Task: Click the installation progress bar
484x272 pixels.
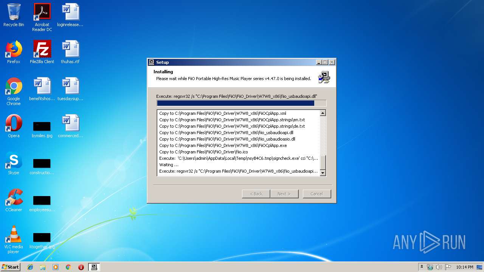Action: [x=241, y=103]
